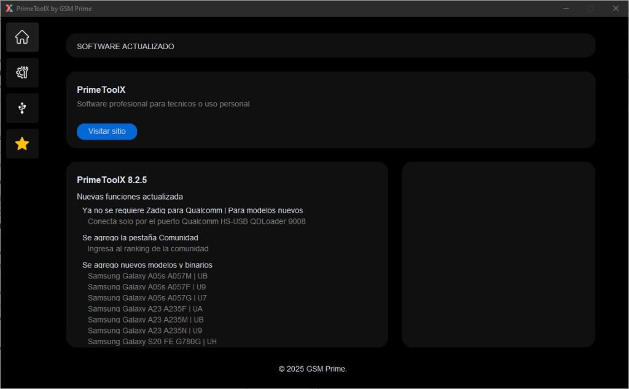Maximize the PrimeToolX window
This screenshot has width=629, height=389.
(x=590, y=9)
